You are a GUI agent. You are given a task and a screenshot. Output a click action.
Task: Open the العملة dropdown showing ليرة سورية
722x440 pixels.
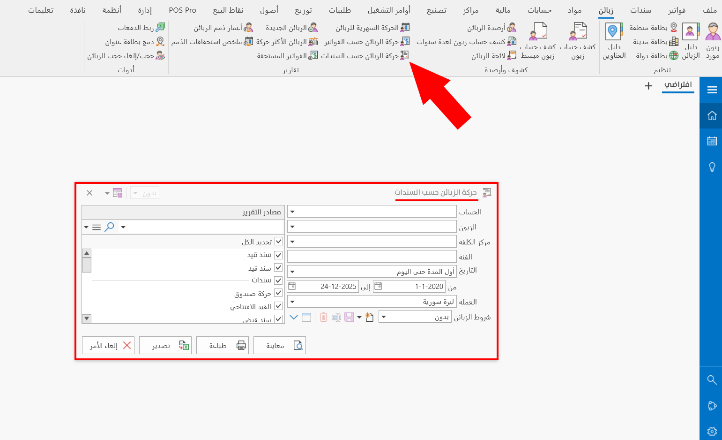pyautogui.click(x=292, y=301)
